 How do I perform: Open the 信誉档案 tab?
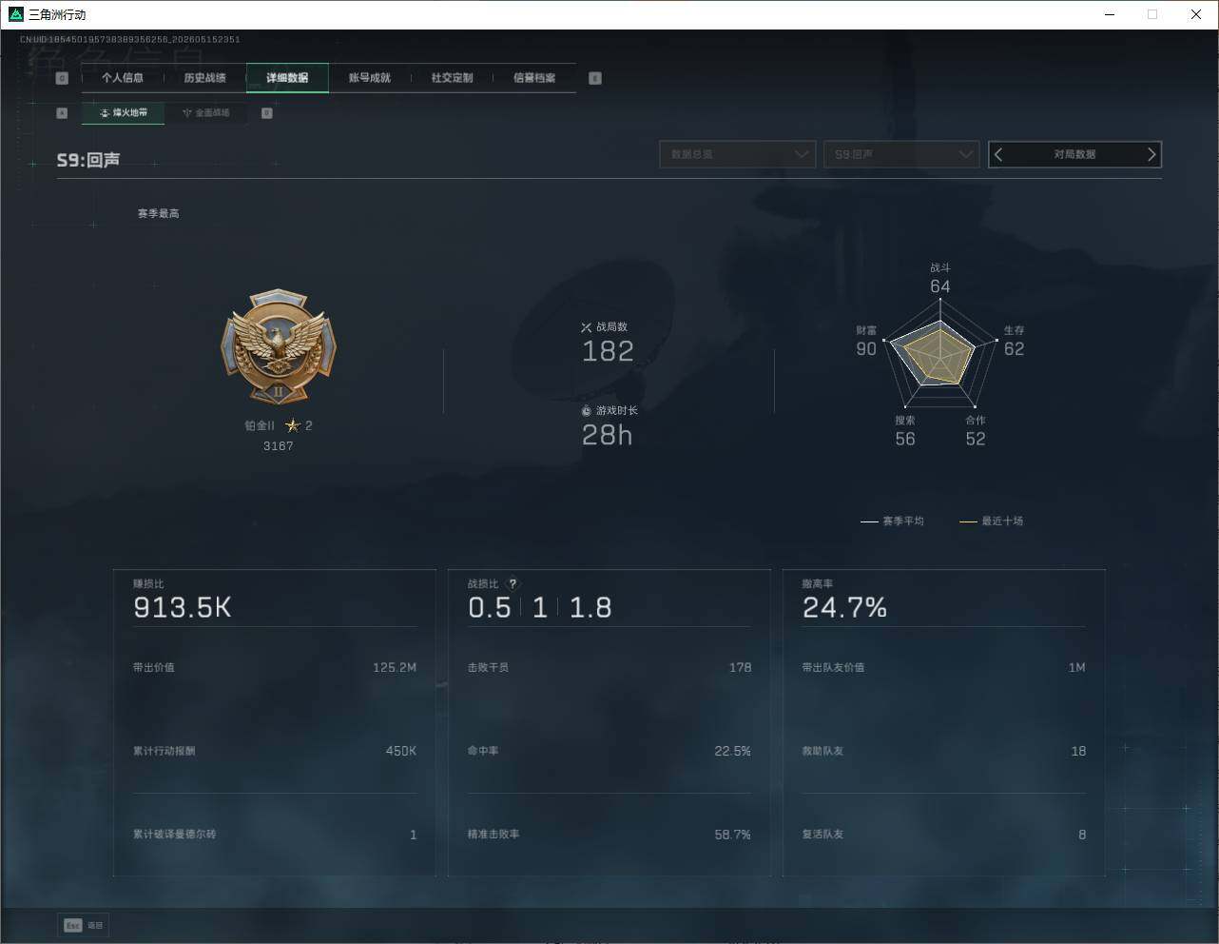[x=534, y=78]
